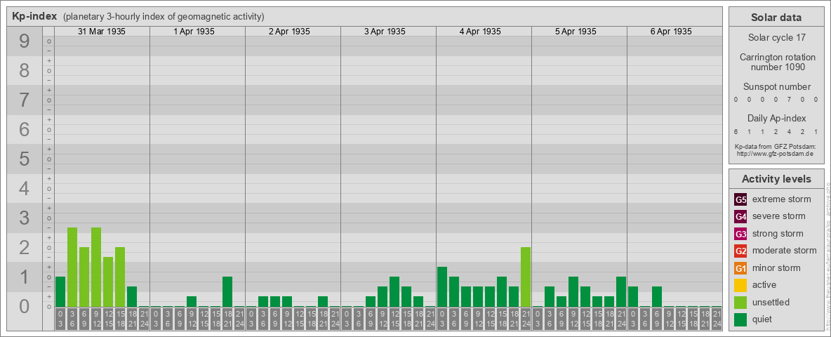Click the Sunspot number label
The image size is (831, 337).
point(776,87)
